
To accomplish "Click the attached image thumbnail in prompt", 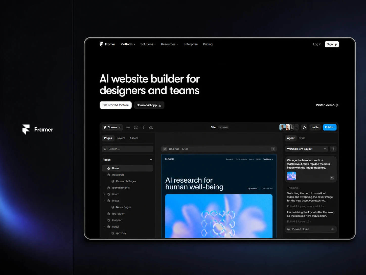I will pyautogui.click(x=291, y=176).
